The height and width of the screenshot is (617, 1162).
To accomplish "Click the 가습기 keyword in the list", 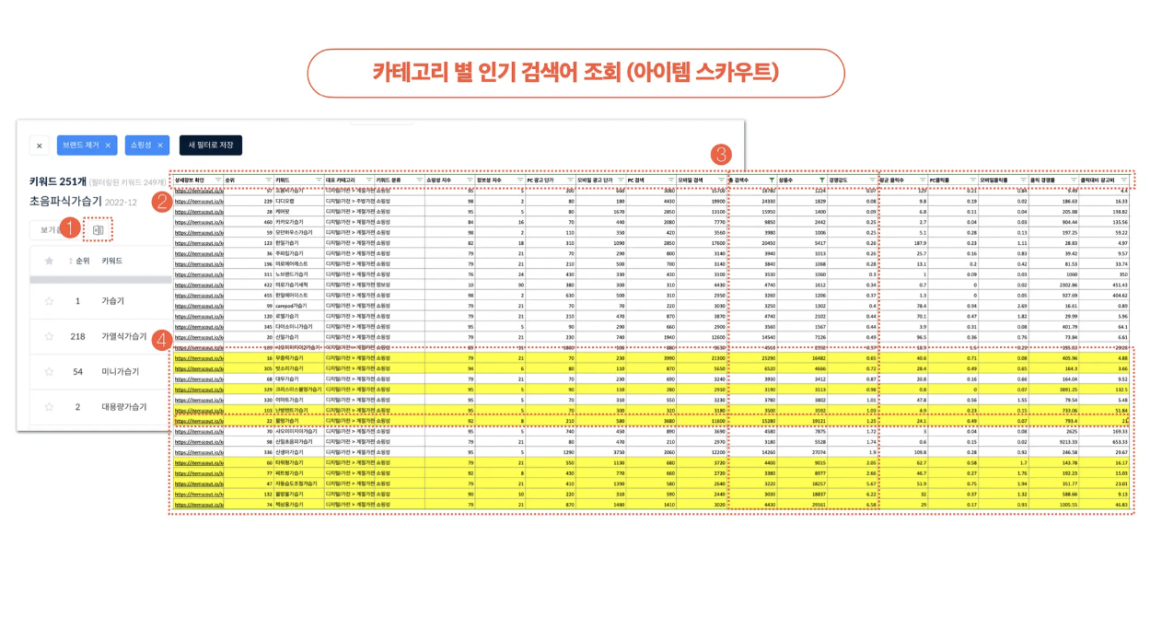I will [x=112, y=301].
